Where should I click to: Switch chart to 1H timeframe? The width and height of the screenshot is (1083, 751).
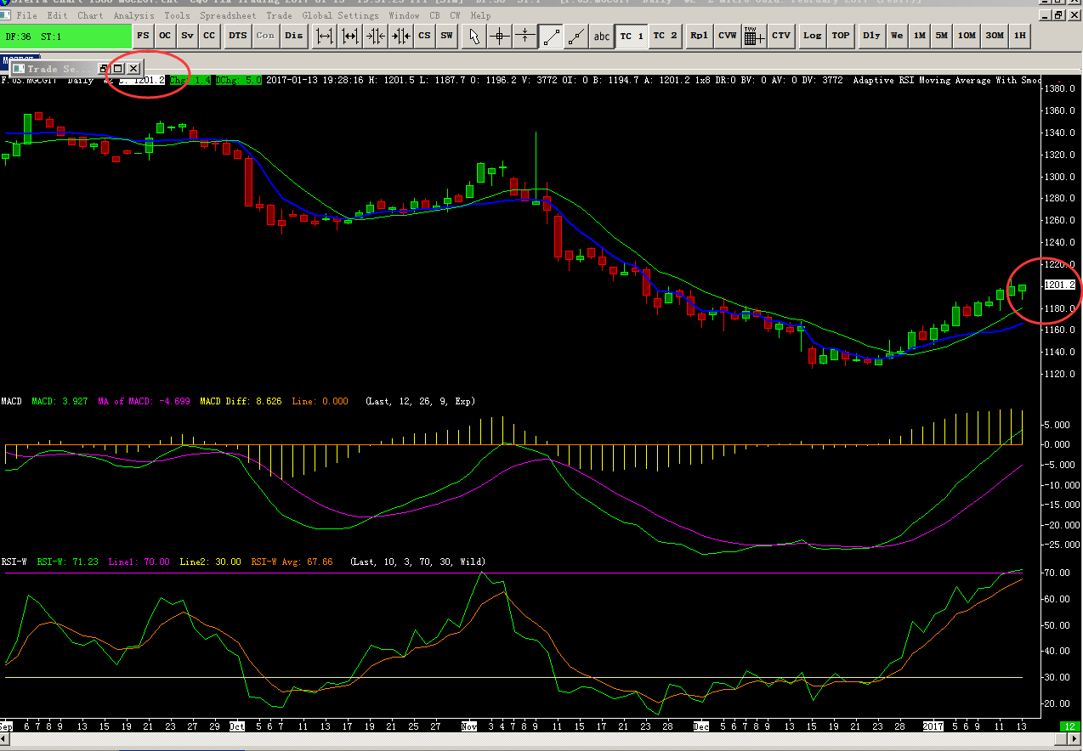1019,36
